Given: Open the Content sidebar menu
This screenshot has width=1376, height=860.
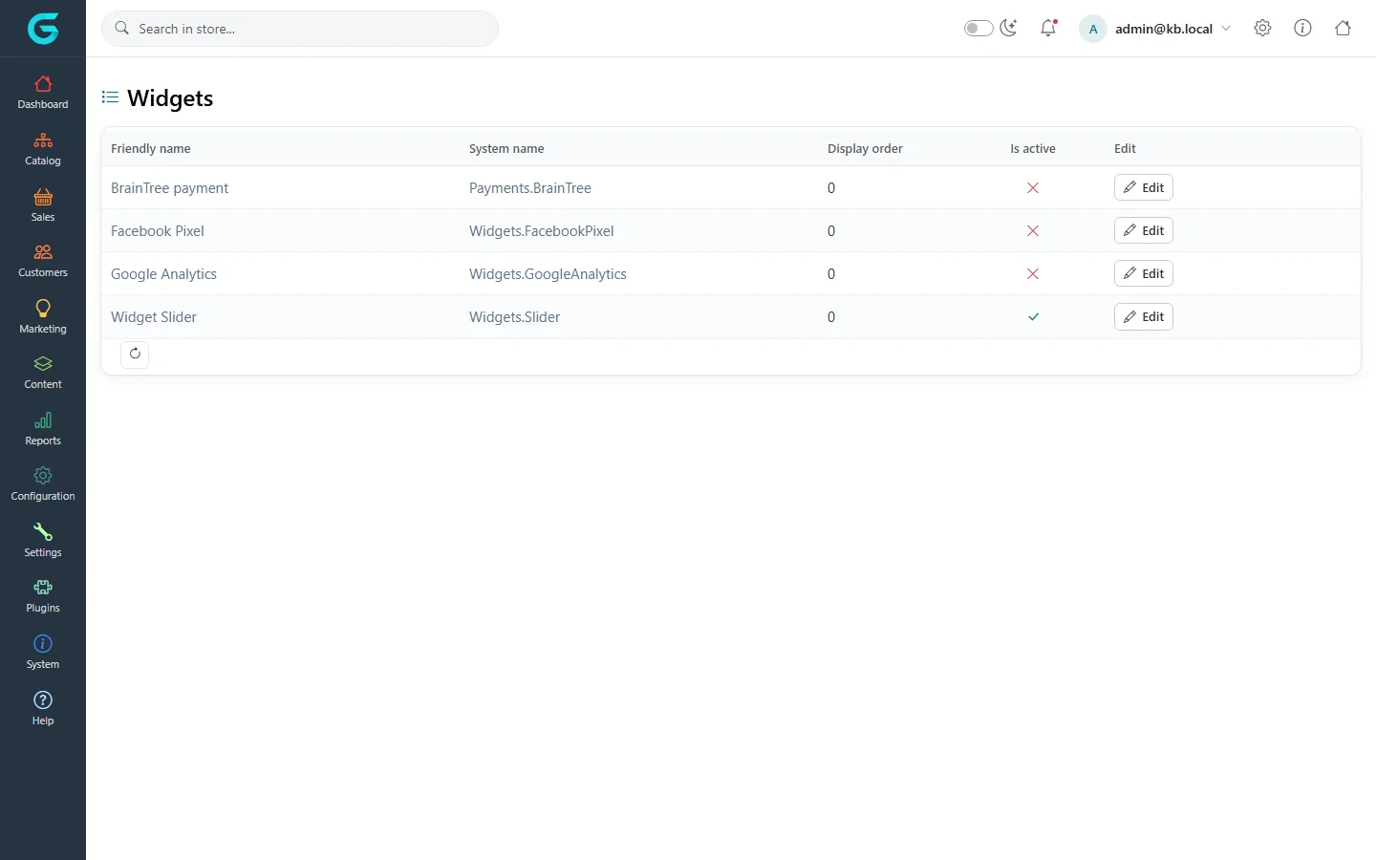Looking at the screenshot, I should (43, 373).
